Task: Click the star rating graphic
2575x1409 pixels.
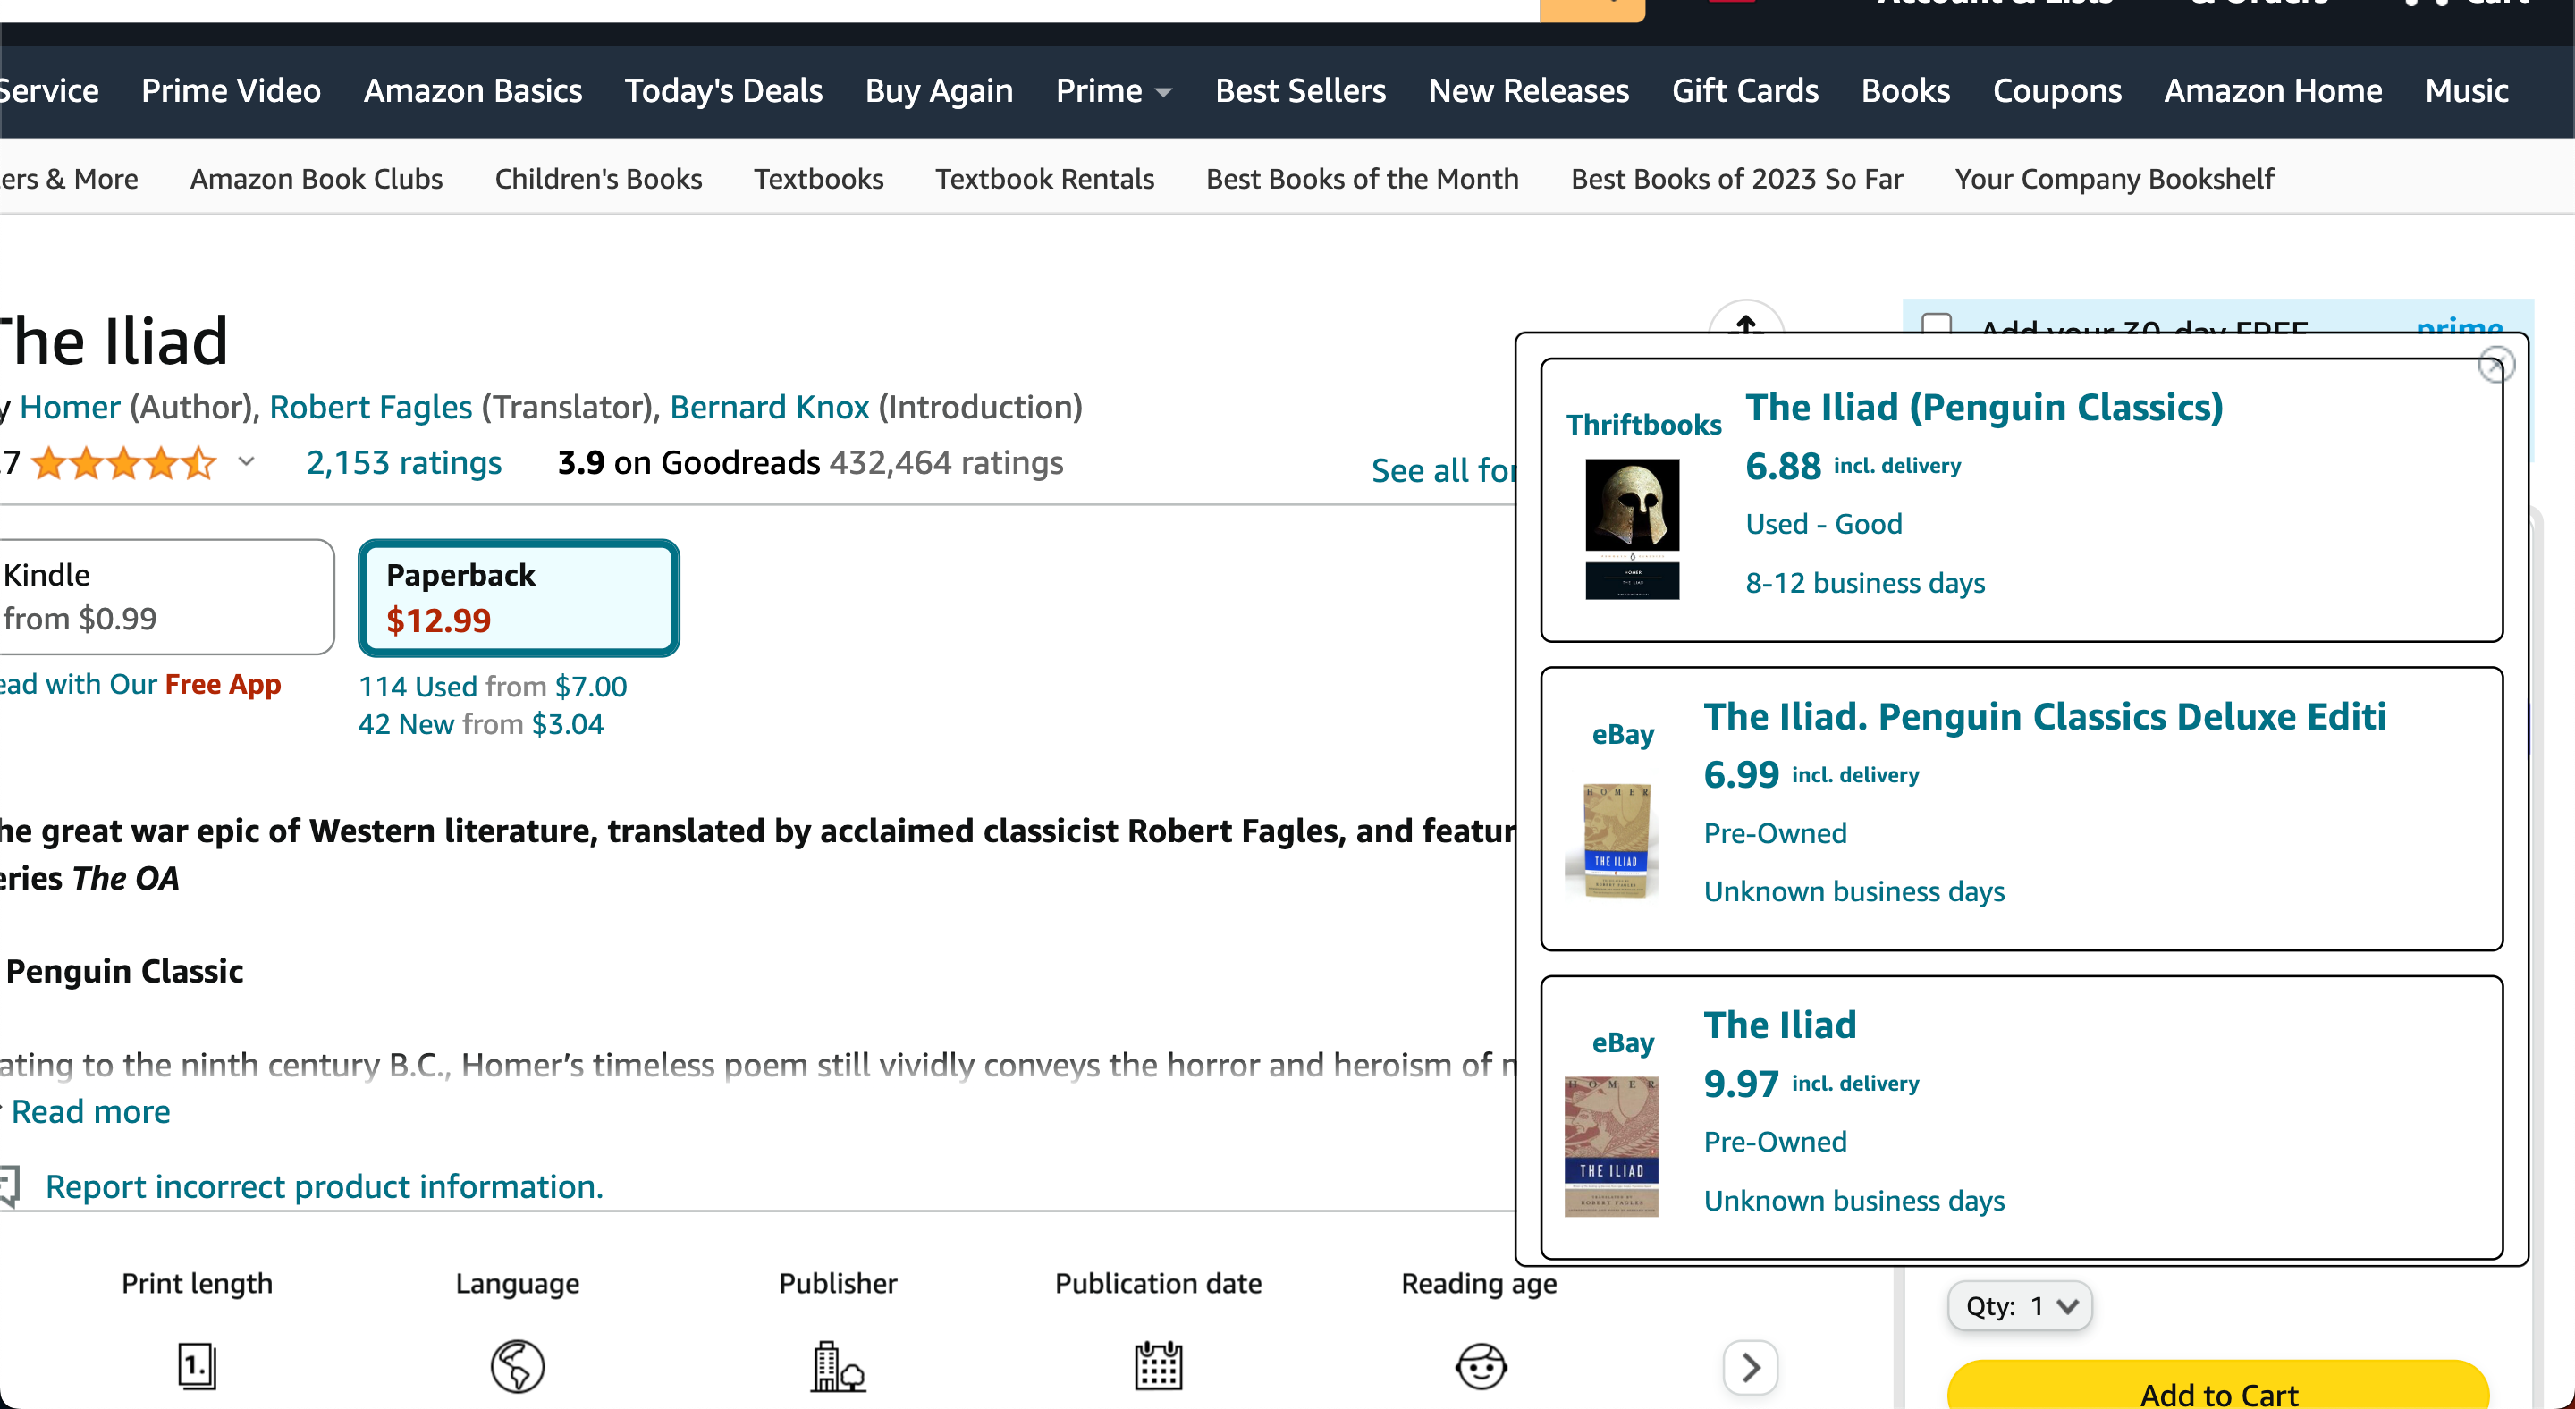Action: click(x=124, y=463)
